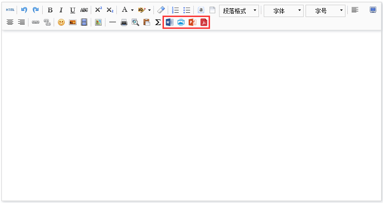Insert a bulleted list
This screenshot has height=203, width=383.
click(x=187, y=10)
